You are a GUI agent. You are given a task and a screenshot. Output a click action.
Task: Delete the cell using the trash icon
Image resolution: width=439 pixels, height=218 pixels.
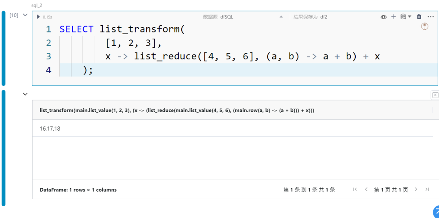tap(419, 17)
